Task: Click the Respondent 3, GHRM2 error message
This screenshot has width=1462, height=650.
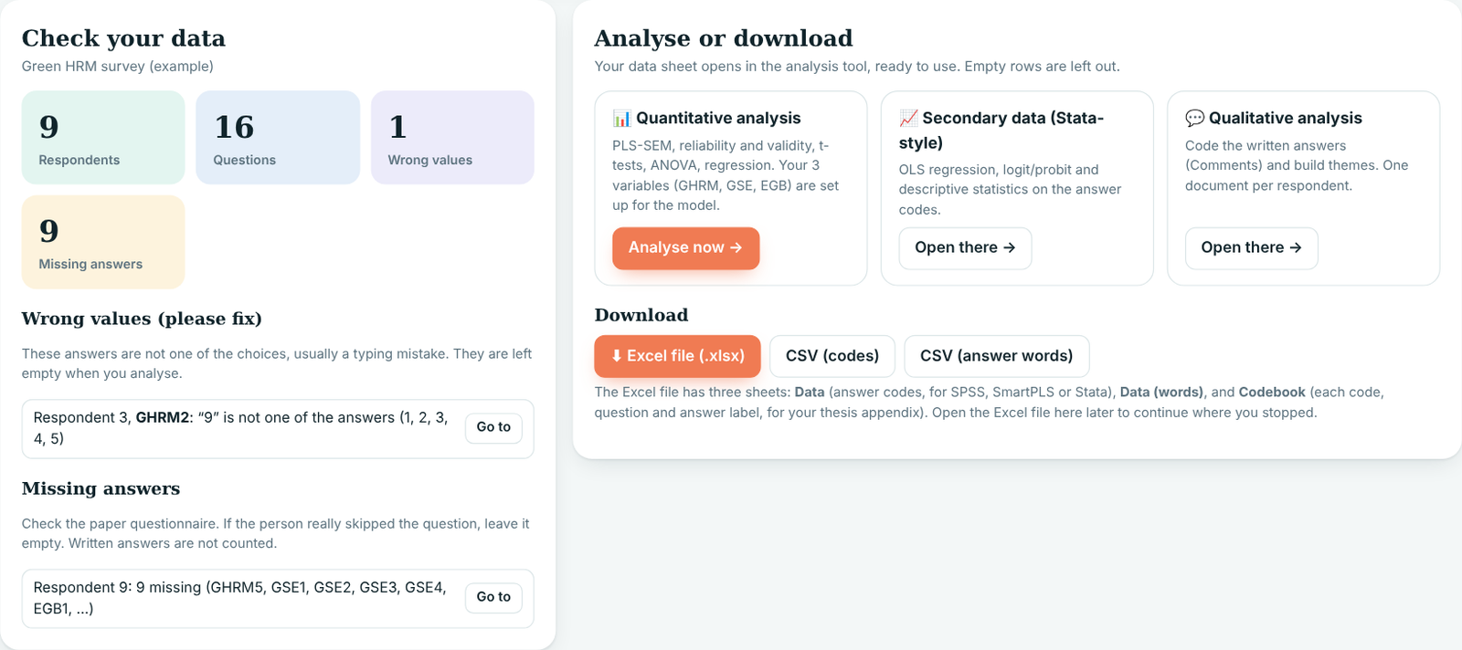Action: 242,428
